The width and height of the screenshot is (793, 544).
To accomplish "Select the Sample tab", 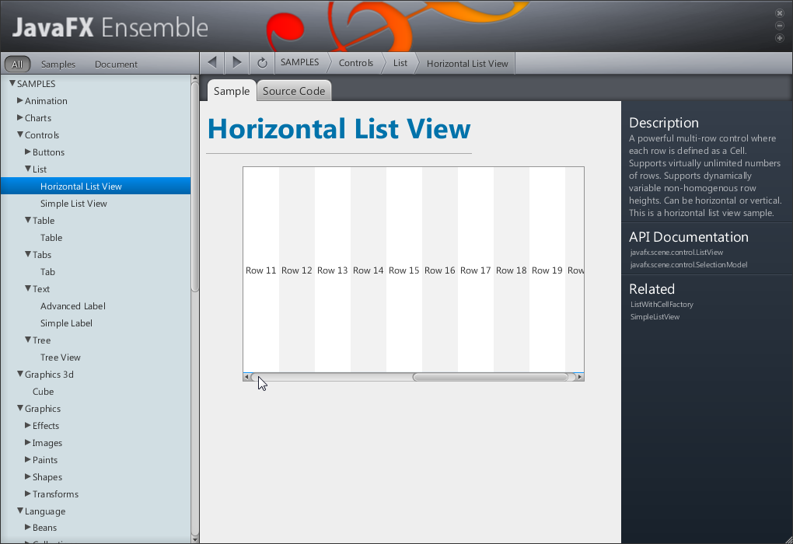I will coord(232,91).
